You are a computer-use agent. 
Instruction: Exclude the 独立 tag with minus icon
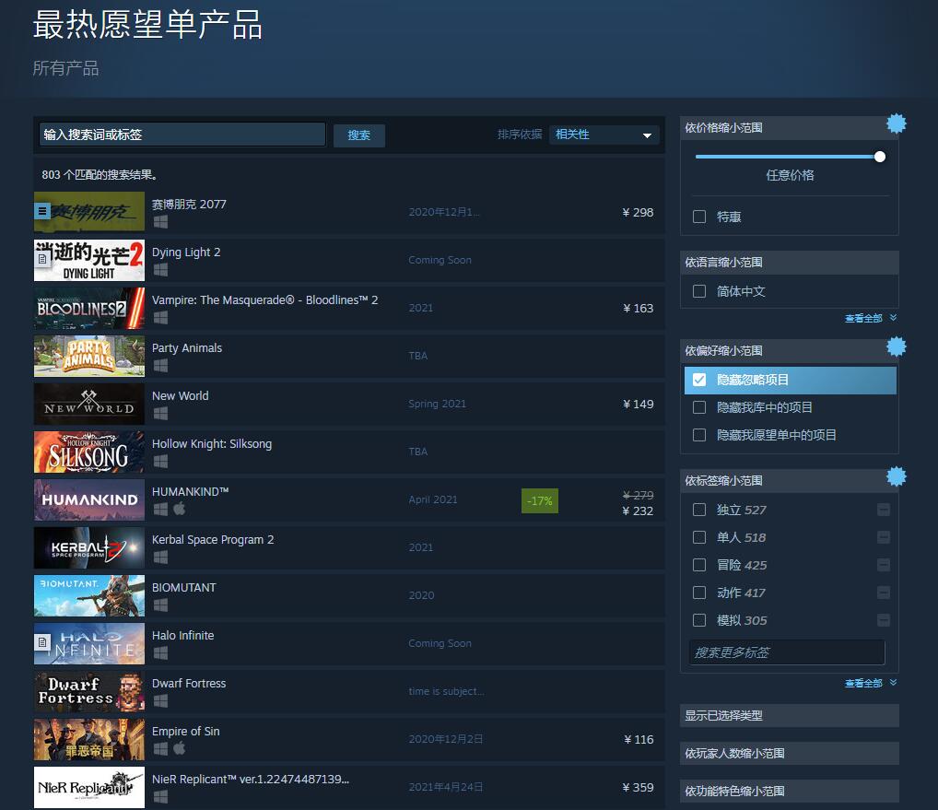pos(883,510)
